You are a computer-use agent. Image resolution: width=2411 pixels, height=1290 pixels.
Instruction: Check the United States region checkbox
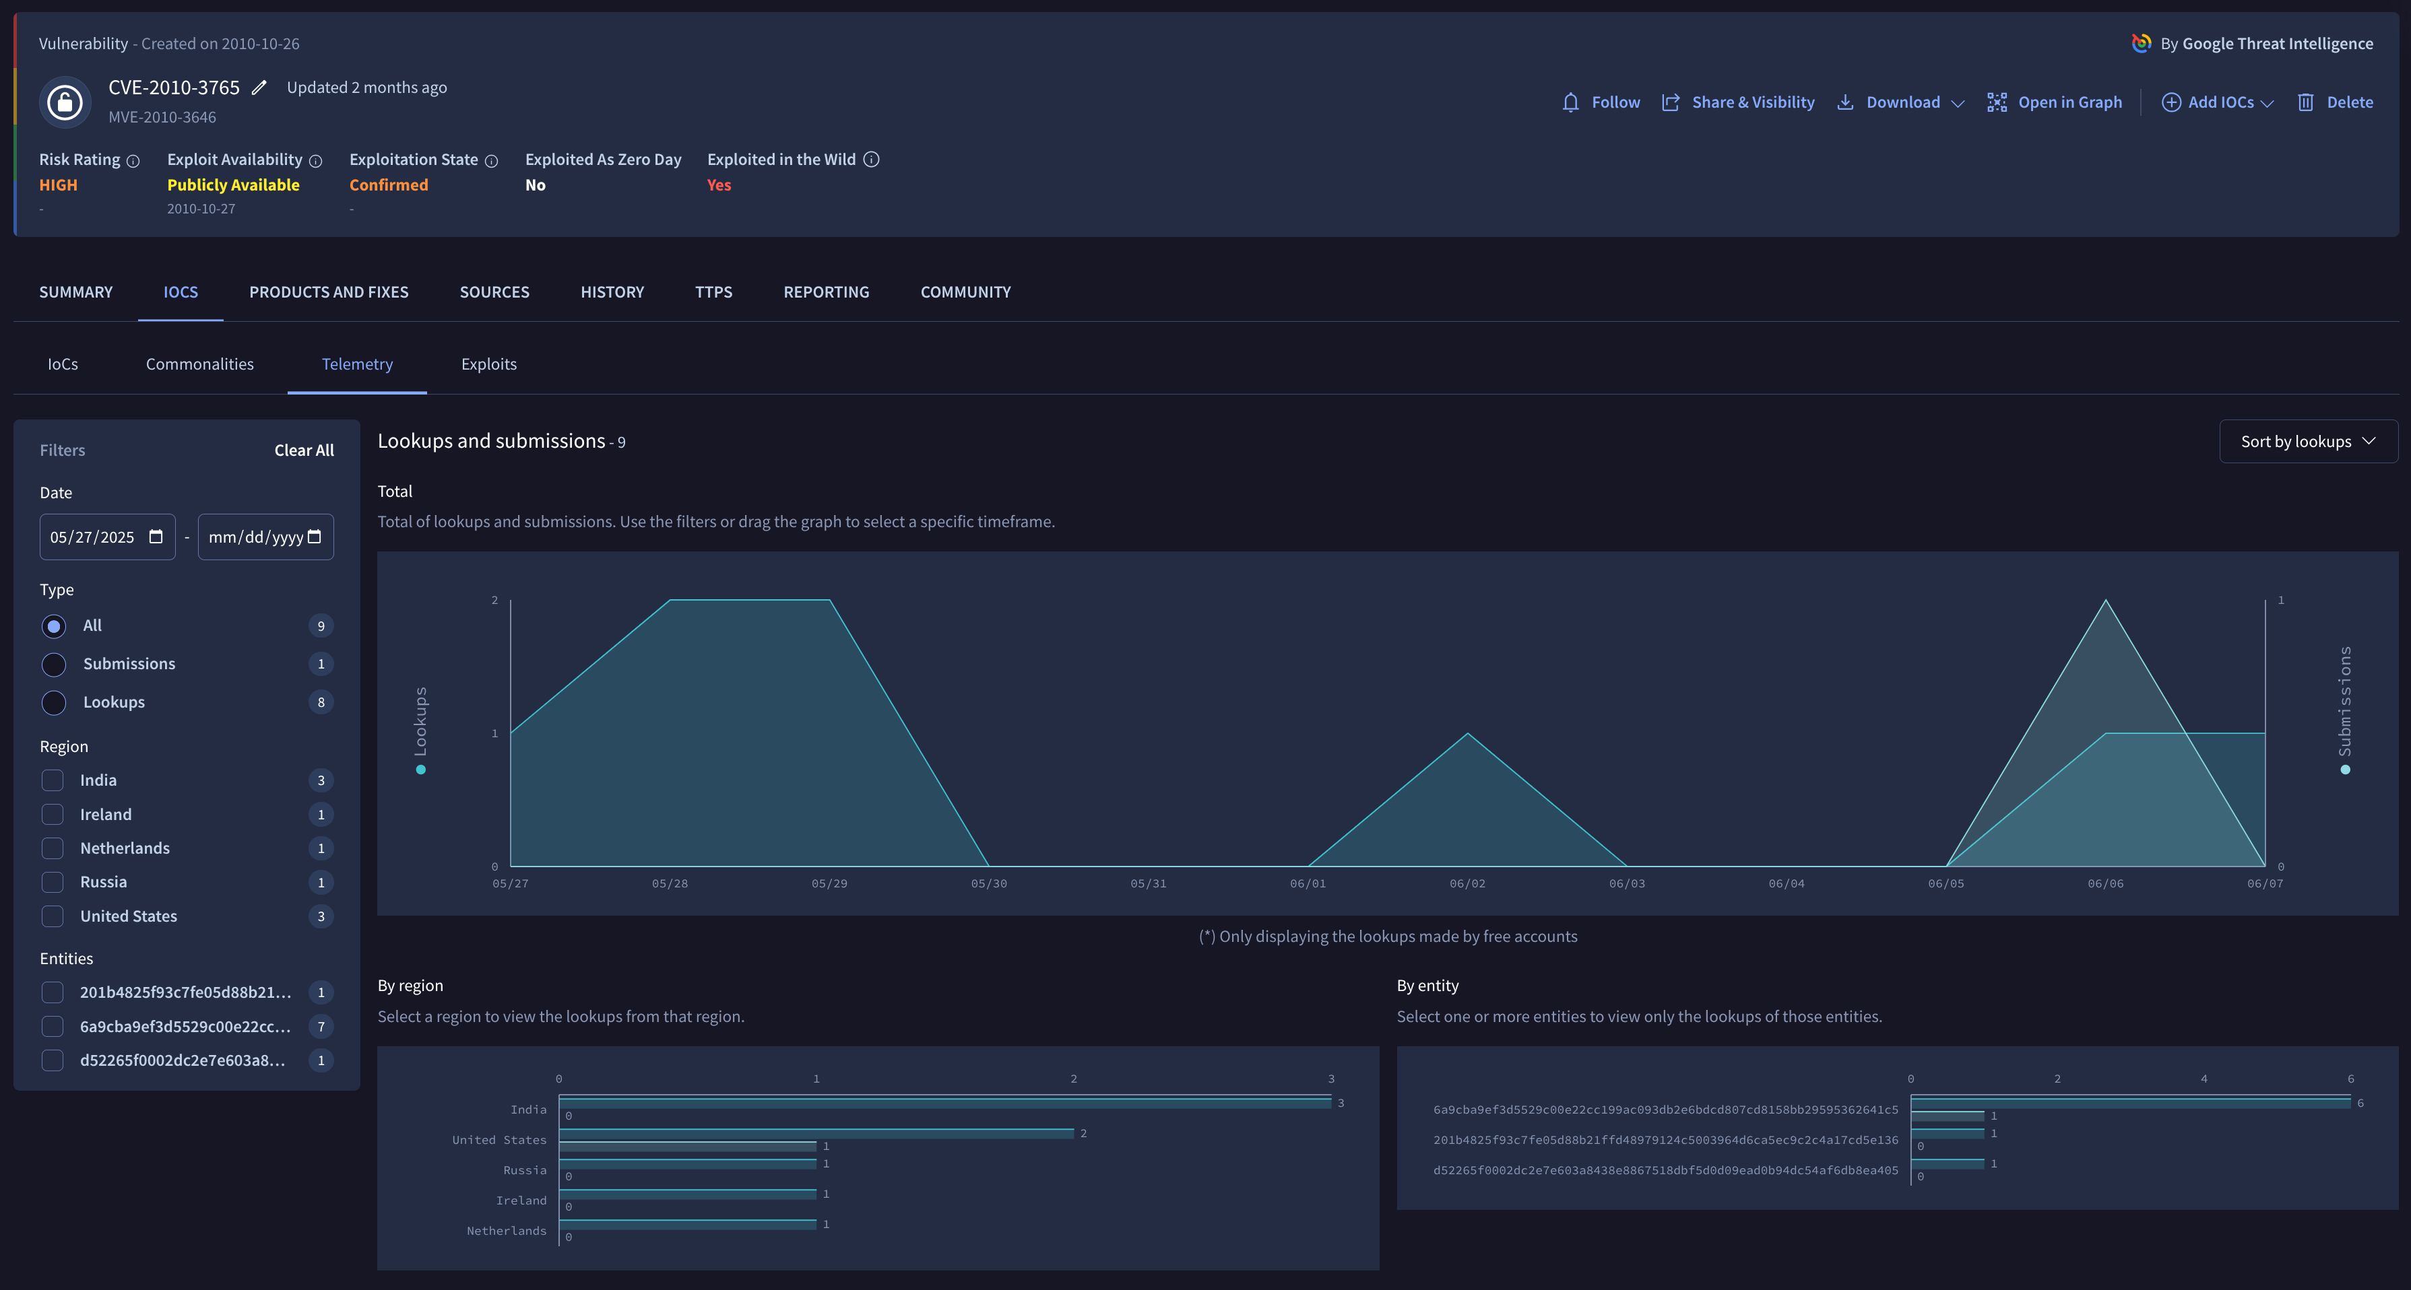coord(53,917)
